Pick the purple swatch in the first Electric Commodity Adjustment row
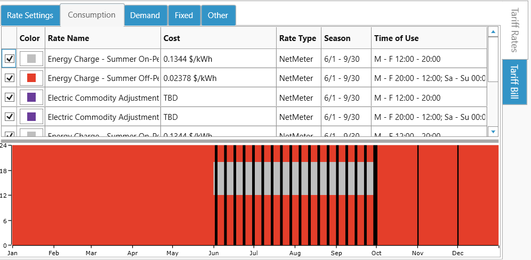The height and width of the screenshot is (260, 531). [x=31, y=97]
